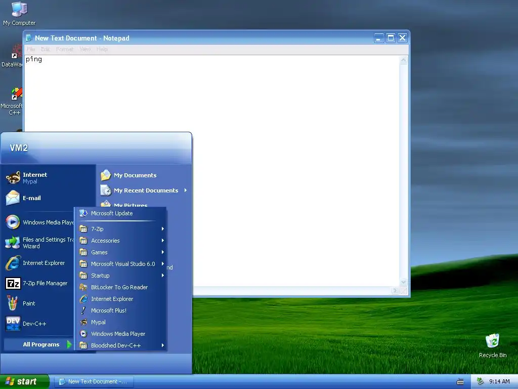Screen dimensions: 518x389
Task: Open My Recent Documents entry
Action: 143,190
